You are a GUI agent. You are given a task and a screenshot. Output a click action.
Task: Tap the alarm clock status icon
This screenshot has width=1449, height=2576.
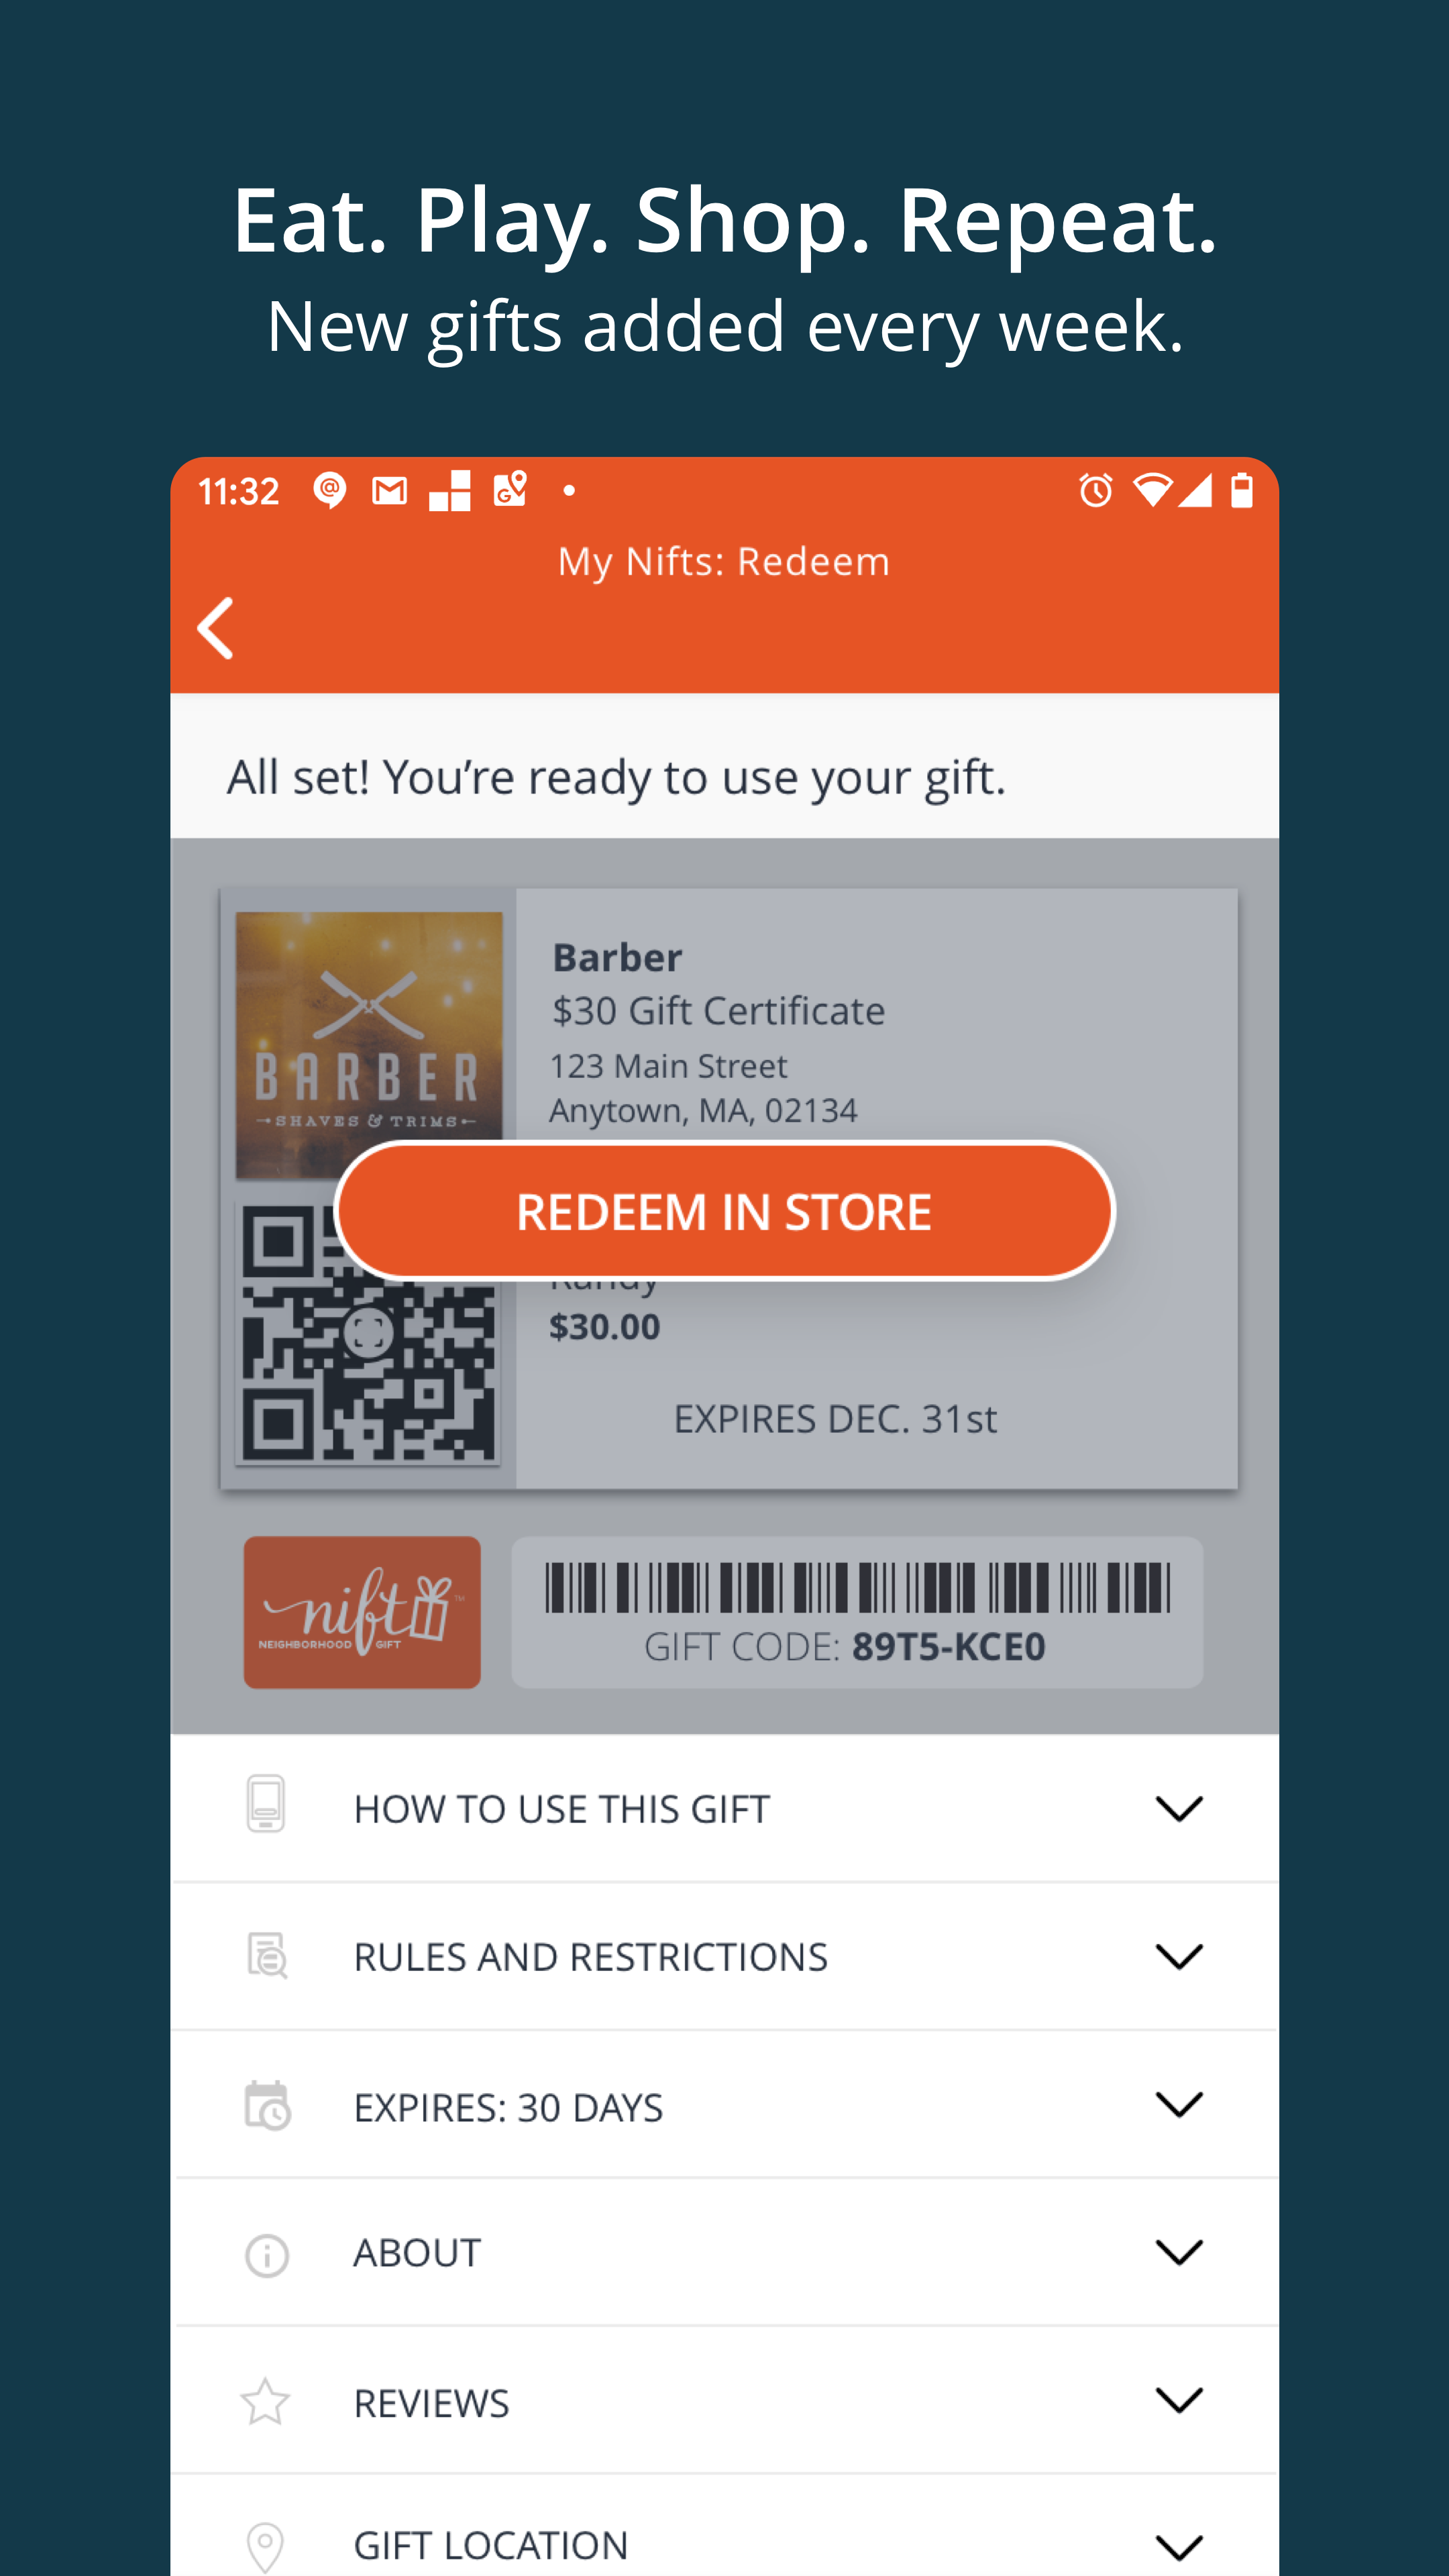click(x=1095, y=491)
